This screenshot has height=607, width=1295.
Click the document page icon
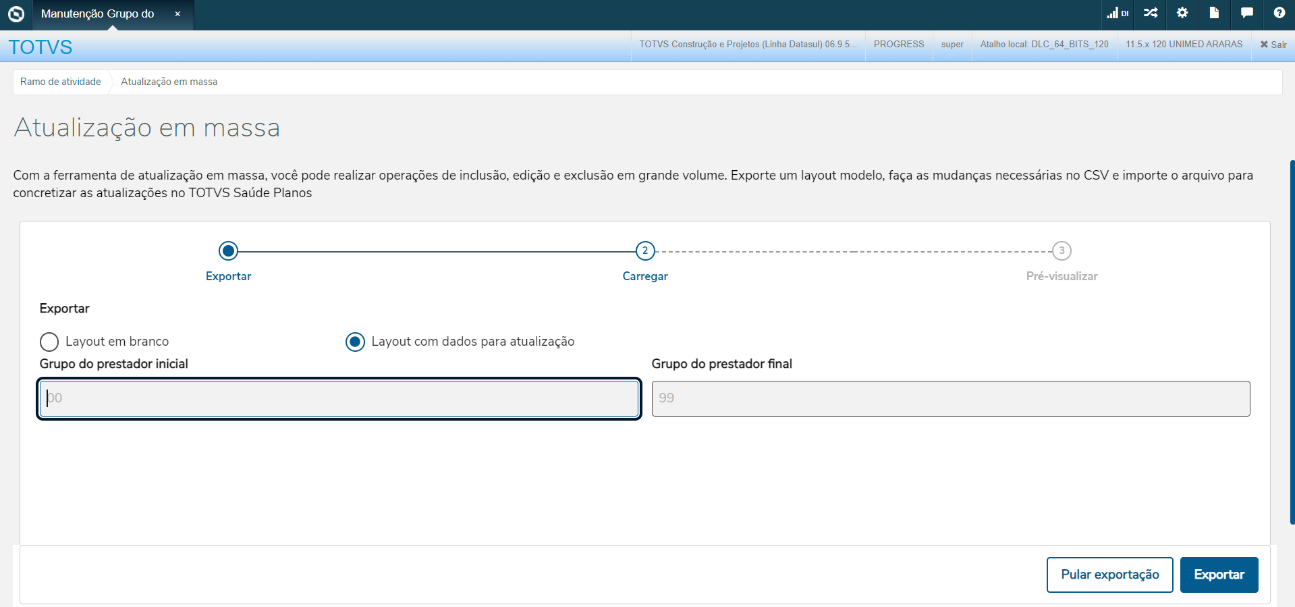(x=1214, y=13)
